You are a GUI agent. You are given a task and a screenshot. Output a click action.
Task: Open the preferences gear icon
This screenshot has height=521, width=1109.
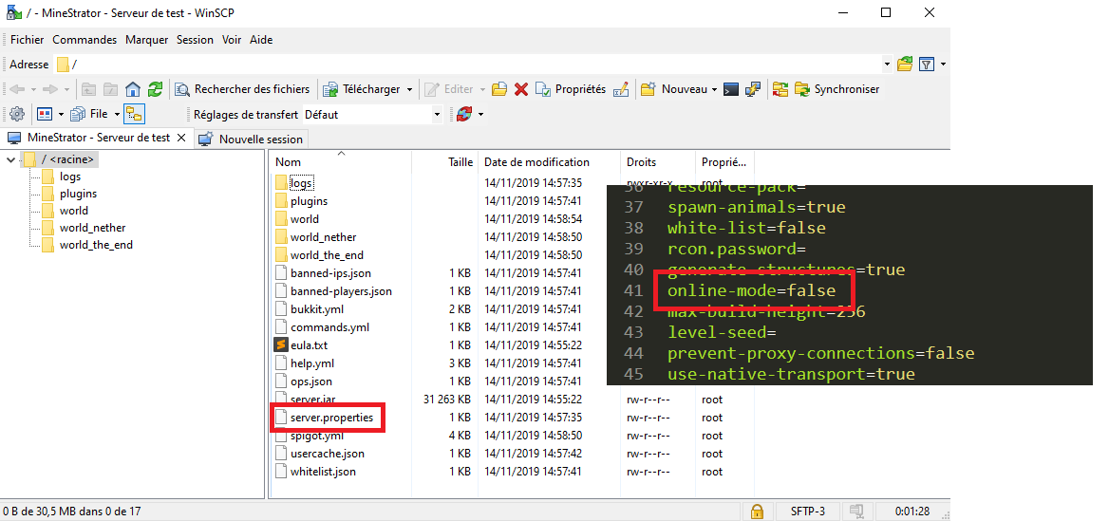(18, 114)
